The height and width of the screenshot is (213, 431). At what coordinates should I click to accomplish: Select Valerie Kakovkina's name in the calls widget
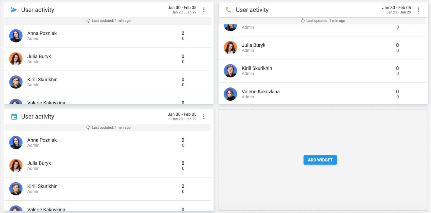pyautogui.click(x=260, y=92)
